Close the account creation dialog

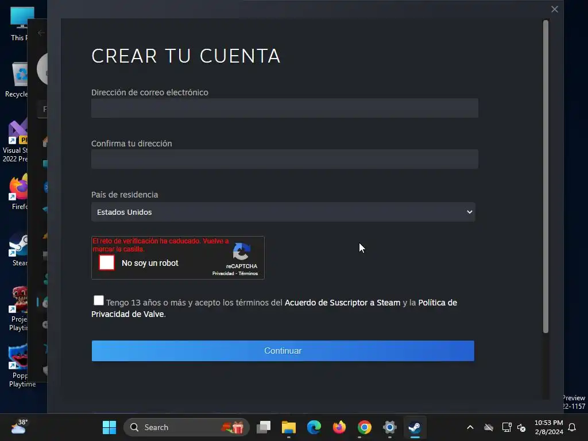(x=555, y=9)
